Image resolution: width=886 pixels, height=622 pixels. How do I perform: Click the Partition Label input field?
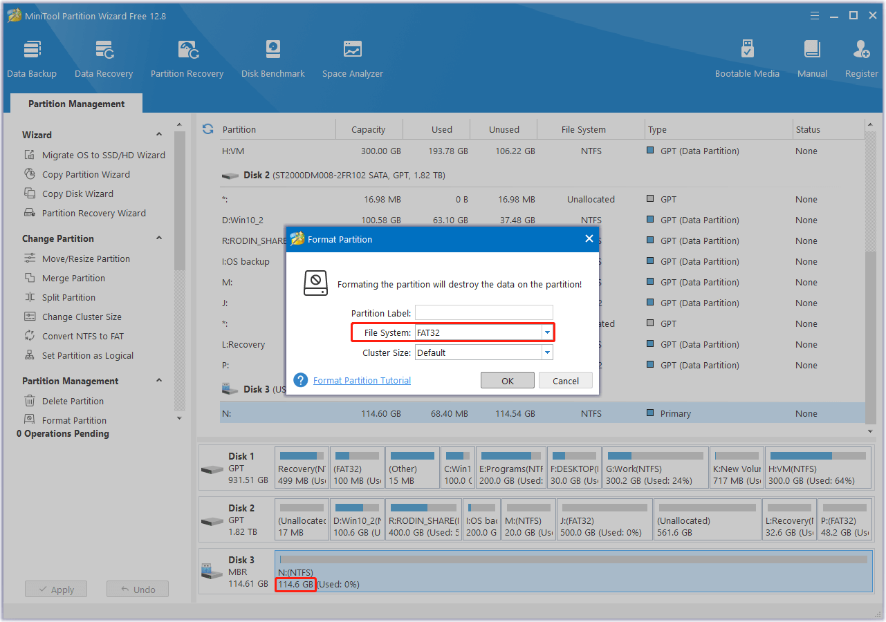(x=484, y=312)
